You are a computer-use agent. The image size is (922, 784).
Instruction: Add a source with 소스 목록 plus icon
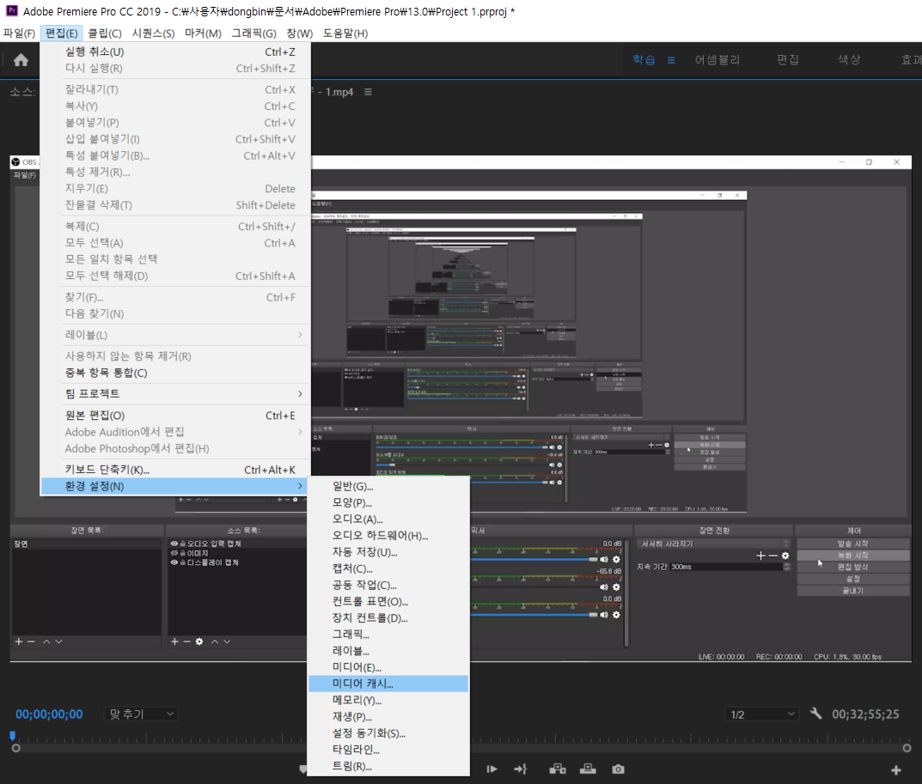174,641
